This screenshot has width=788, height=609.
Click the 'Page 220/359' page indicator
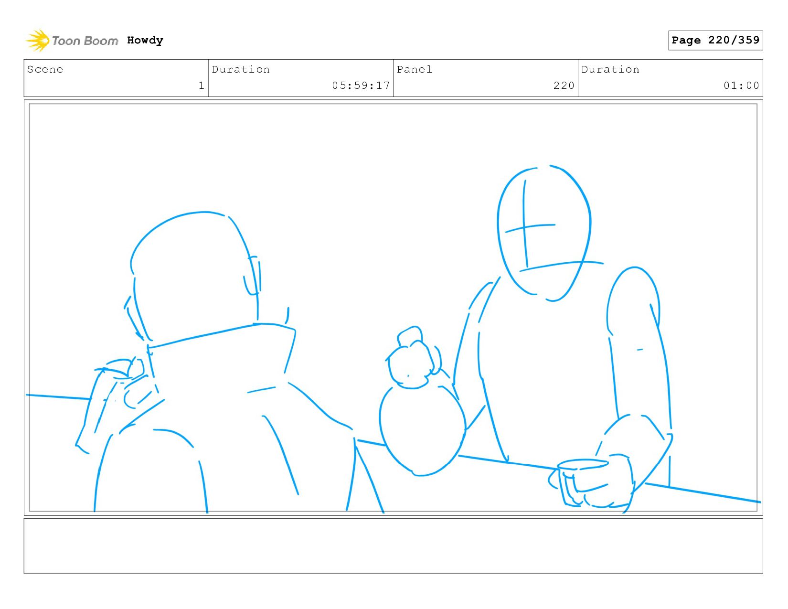coord(715,40)
